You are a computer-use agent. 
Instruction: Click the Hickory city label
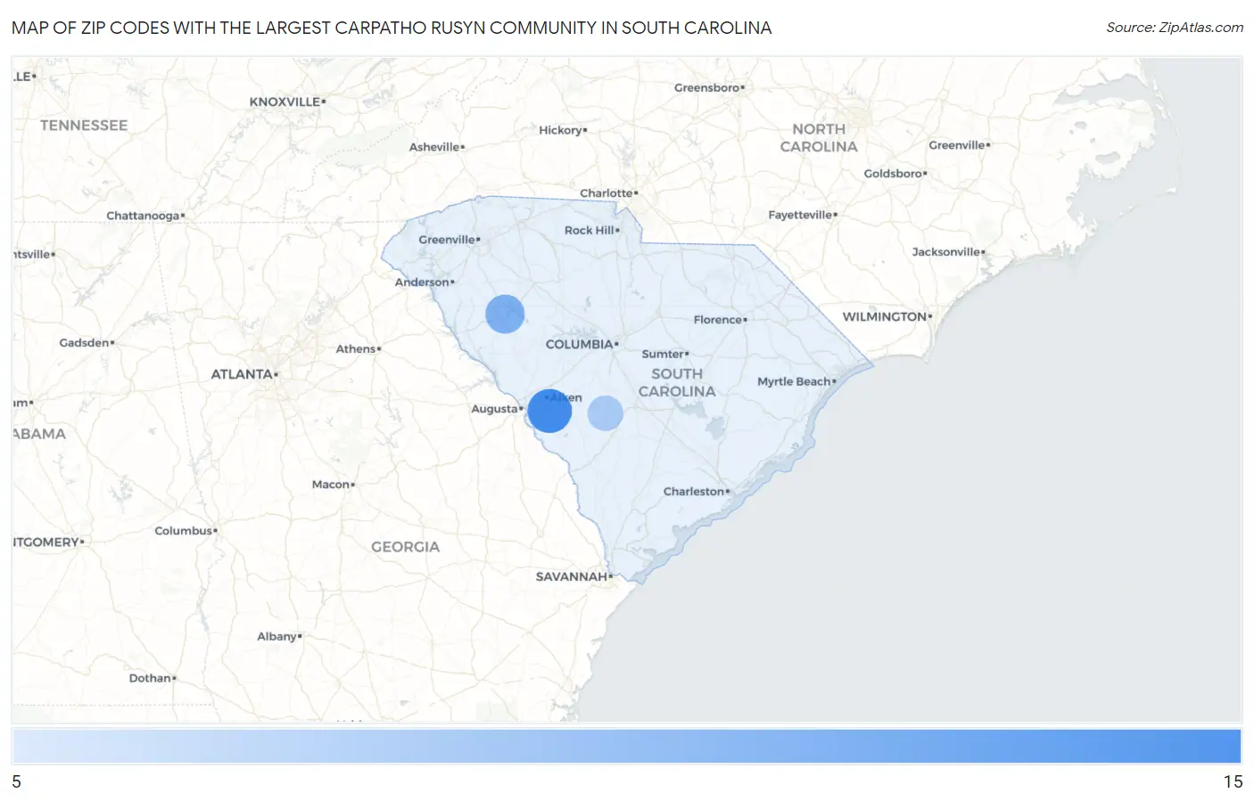[560, 130]
